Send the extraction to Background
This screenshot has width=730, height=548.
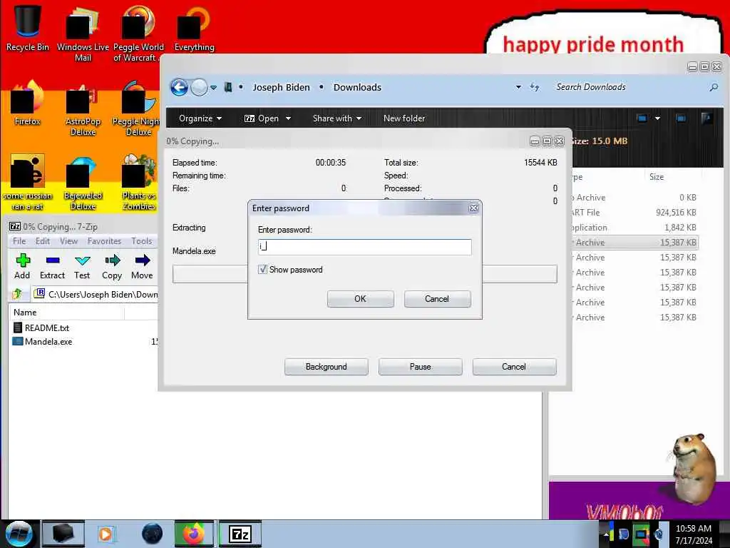point(326,367)
